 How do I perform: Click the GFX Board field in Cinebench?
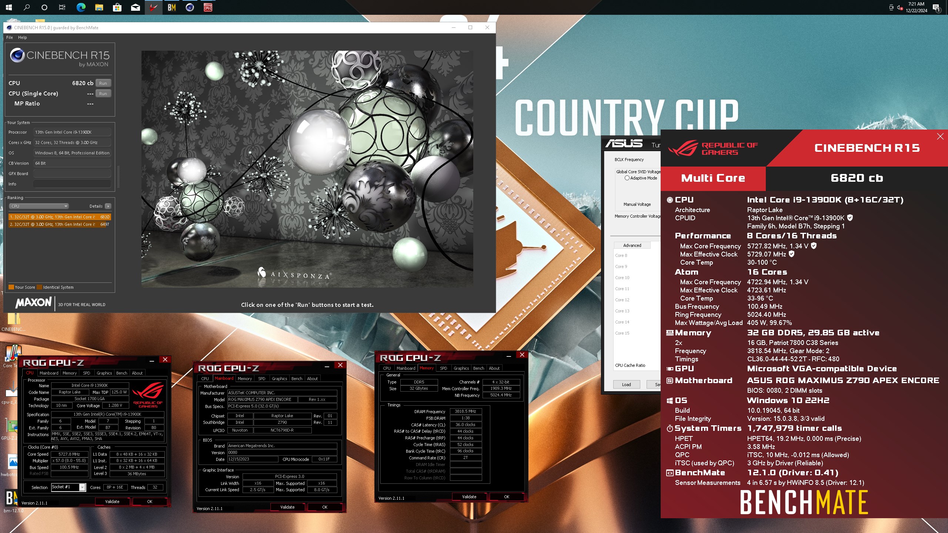[72, 174]
